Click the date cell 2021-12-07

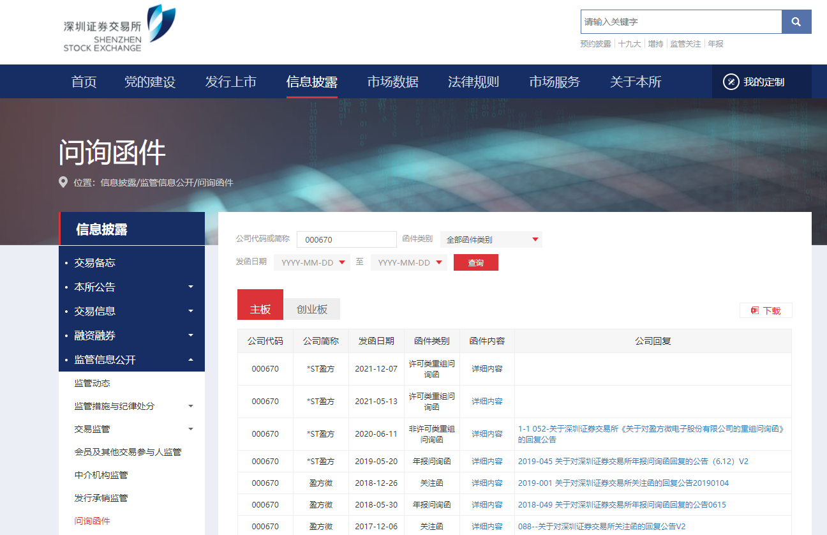point(376,369)
